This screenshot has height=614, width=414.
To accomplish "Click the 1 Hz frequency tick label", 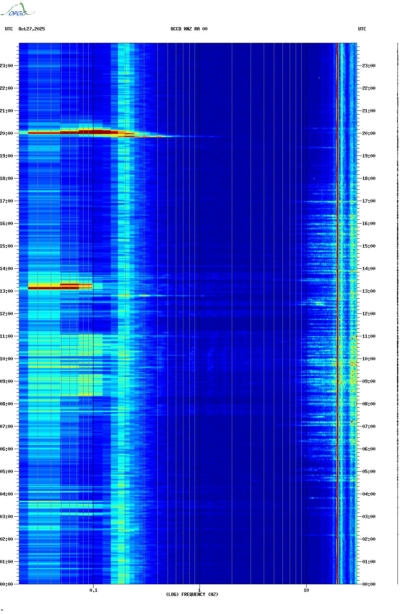I will (199, 590).
